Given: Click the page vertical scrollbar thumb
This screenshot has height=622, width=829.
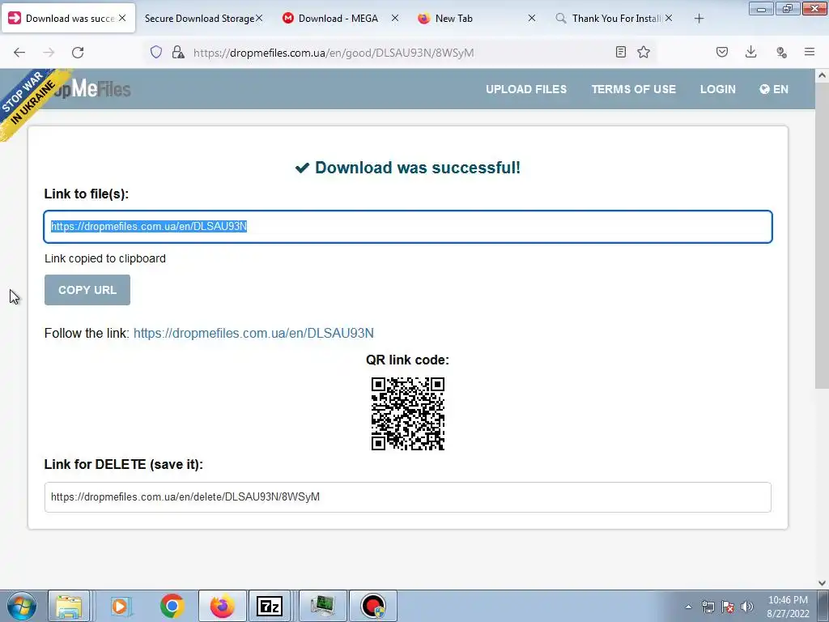Looking at the screenshot, I should (x=822, y=236).
